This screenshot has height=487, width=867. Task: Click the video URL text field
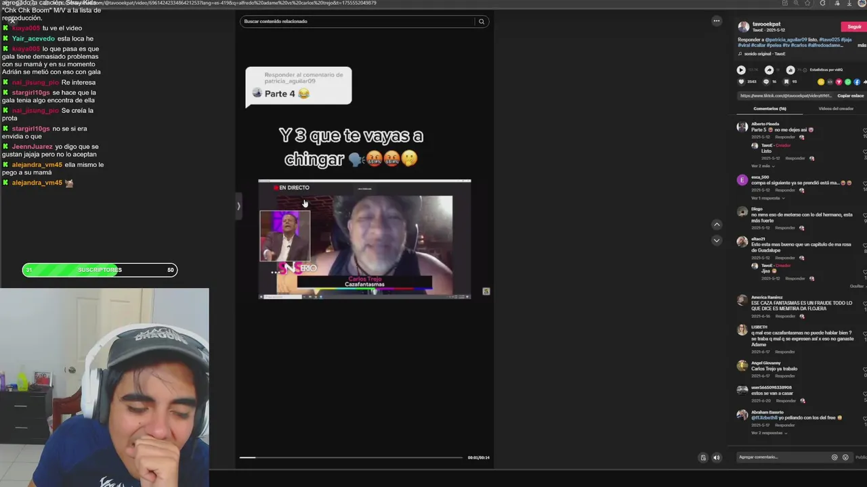pos(785,95)
